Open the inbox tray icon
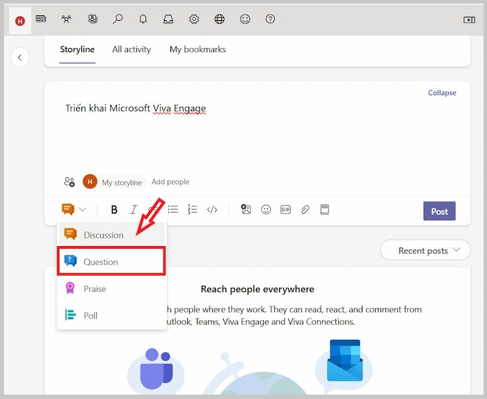Image resolution: width=487 pixels, height=399 pixels. (x=168, y=19)
